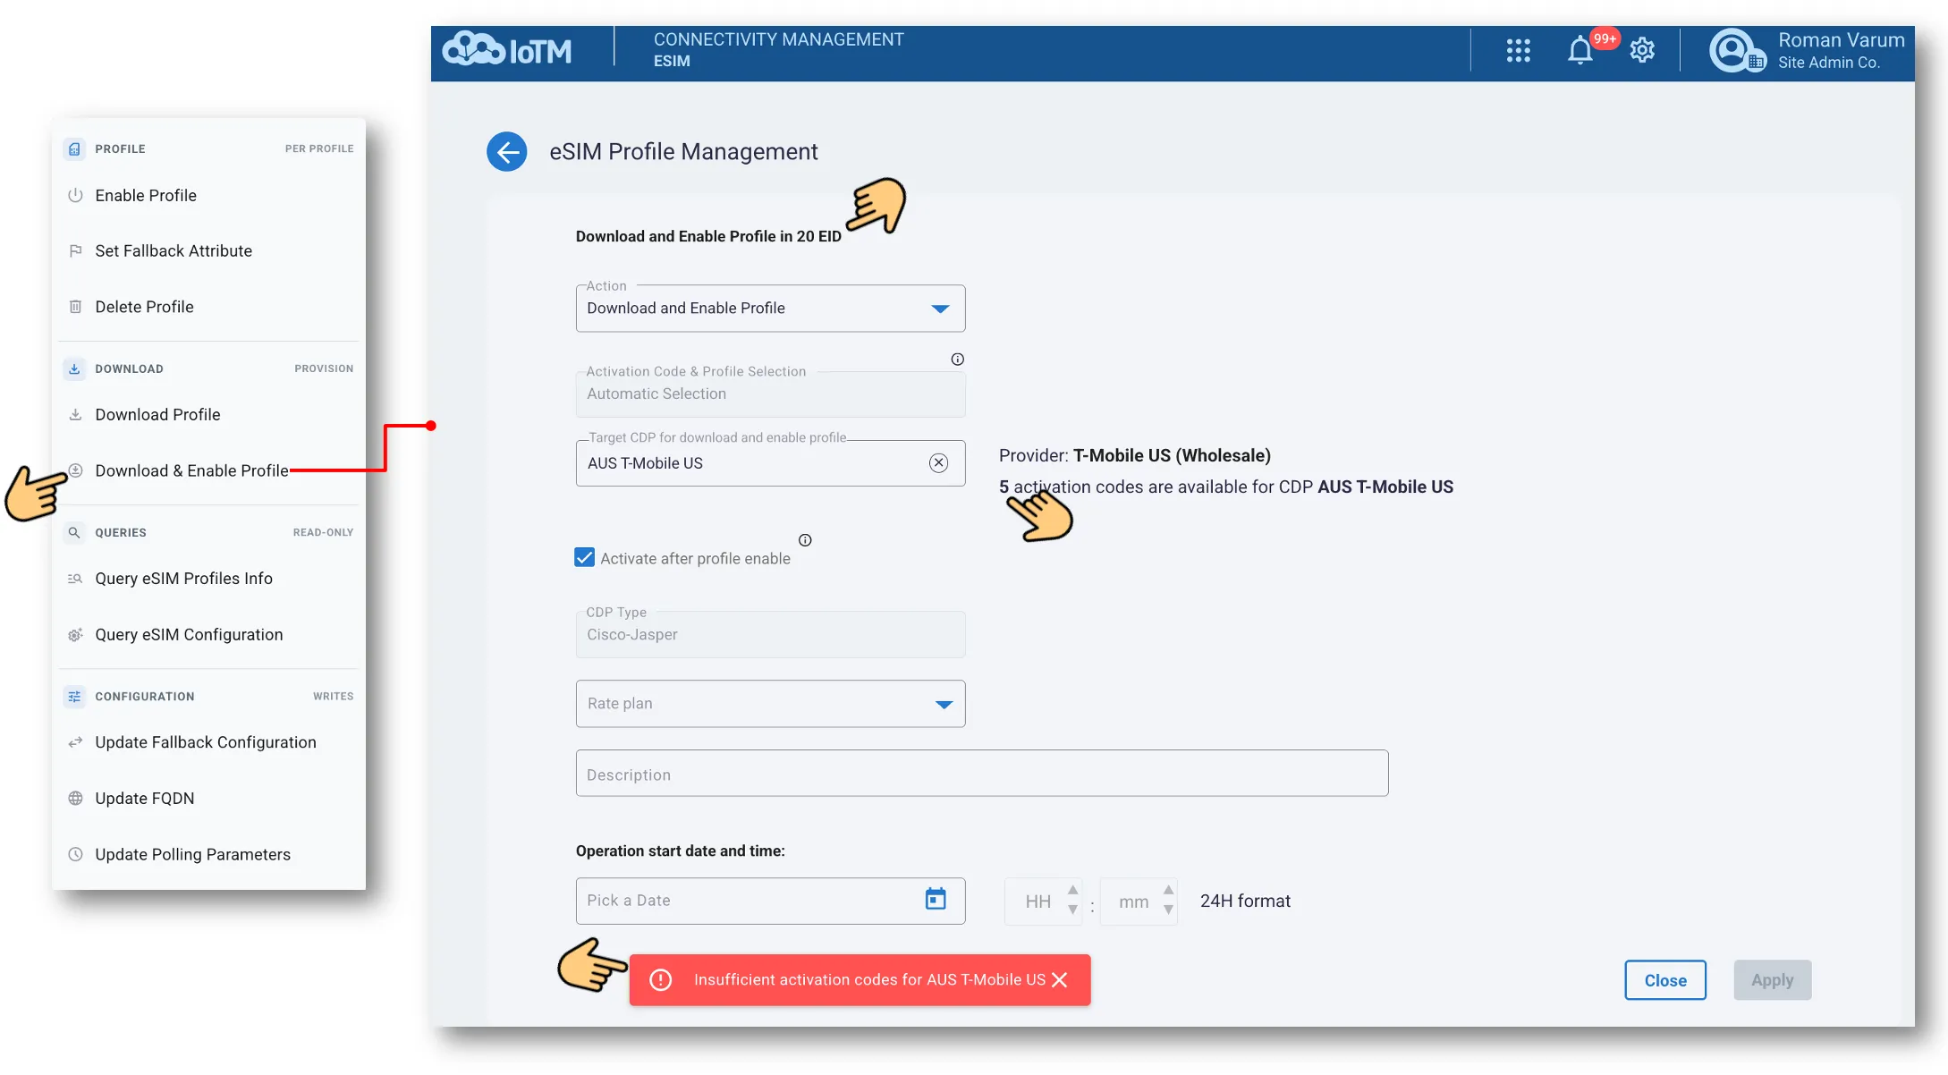Viewport: 1948px width, 1075px height.
Task: Click the PROFILE section header icon
Action: (x=74, y=149)
